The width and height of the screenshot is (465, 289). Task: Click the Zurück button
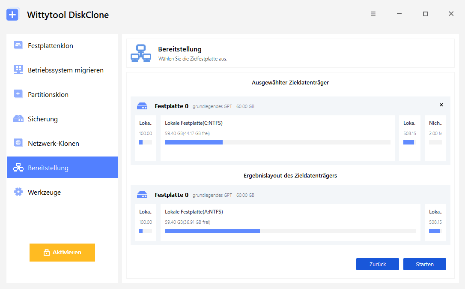pos(378,264)
